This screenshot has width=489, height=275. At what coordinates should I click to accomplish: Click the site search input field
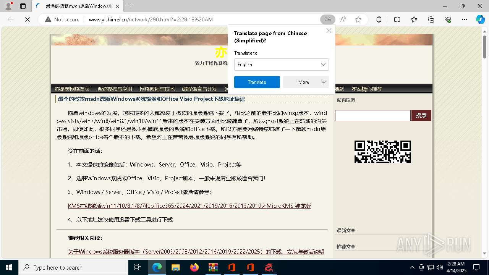tap(372, 115)
